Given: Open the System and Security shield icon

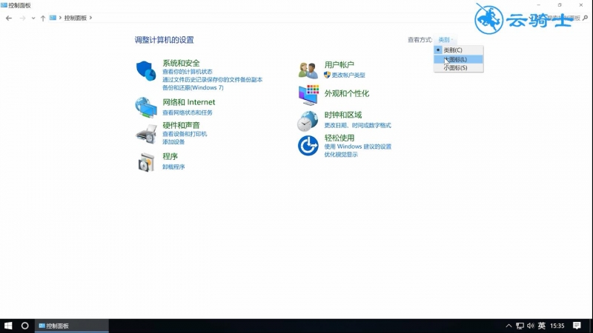Looking at the screenshot, I should pyautogui.click(x=146, y=70).
